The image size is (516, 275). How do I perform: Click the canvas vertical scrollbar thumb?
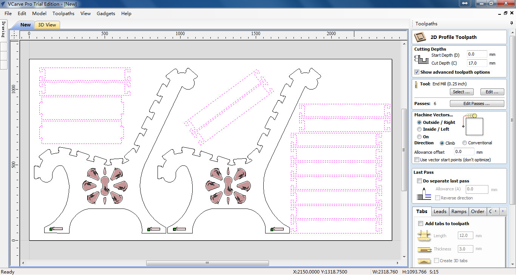point(404,150)
